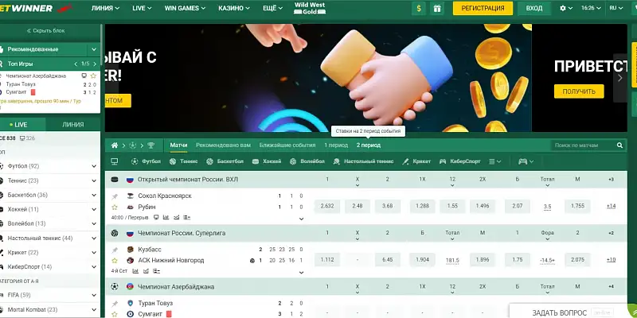The height and width of the screenshot is (318, 637).
Task: Open the gift bonuses icon
Action: click(437, 8)
